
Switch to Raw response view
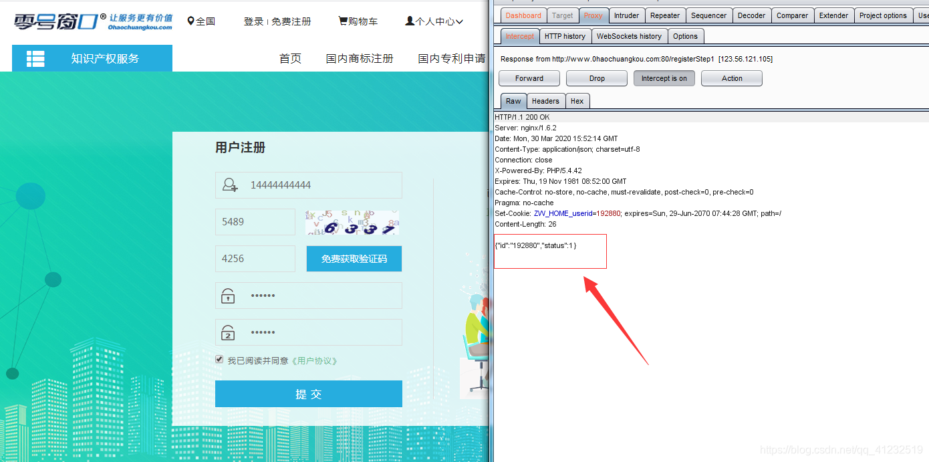tap(513, 101)
